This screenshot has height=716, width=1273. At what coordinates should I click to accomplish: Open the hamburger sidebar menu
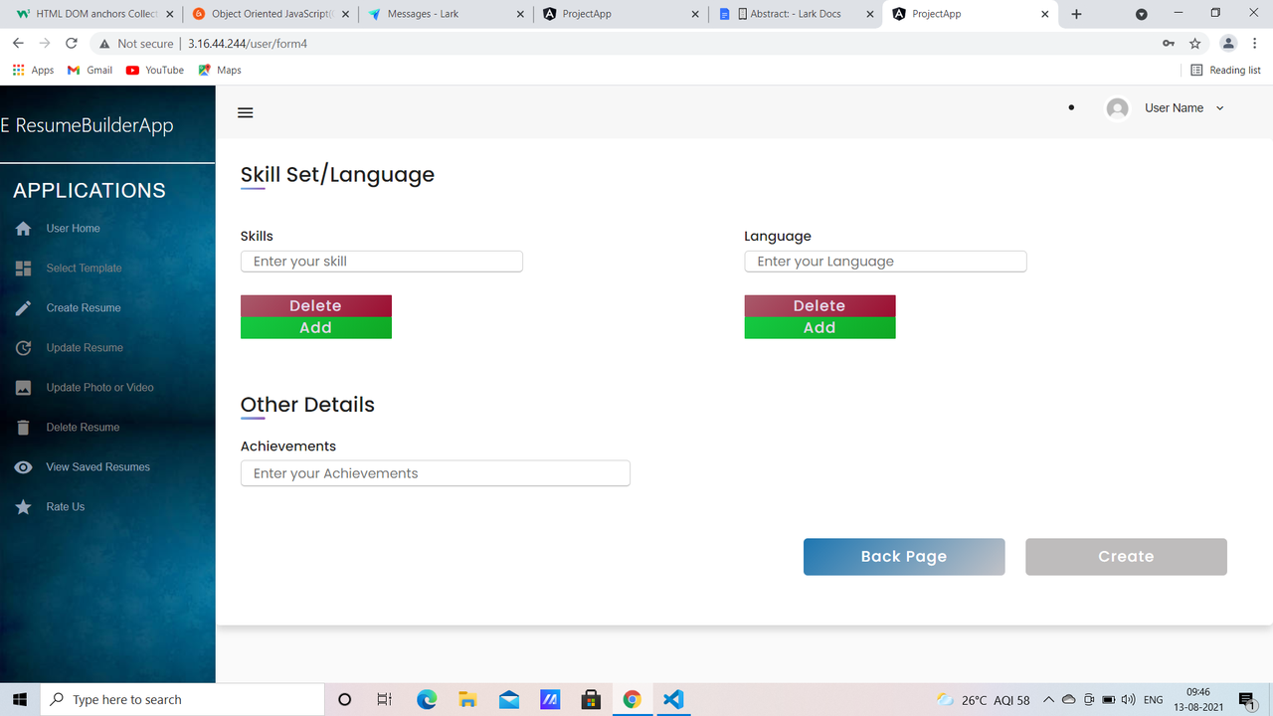click(x=246, y=112)
